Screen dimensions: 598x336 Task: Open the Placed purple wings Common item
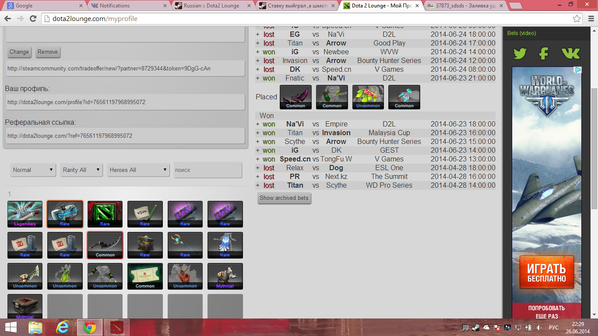(x=295, y=97)
